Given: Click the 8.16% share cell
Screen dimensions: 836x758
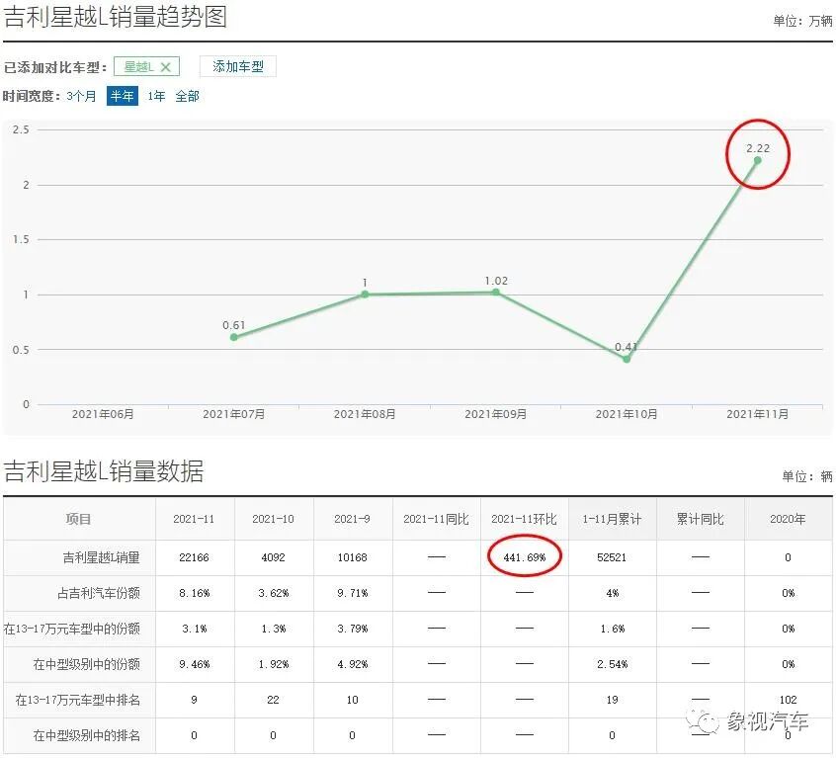Looking at the screenshot, I should pos(194,593).
